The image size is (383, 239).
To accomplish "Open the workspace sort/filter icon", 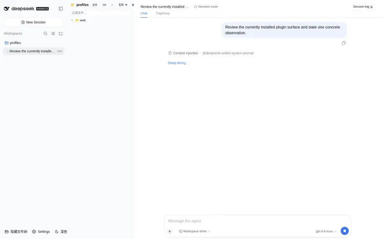I will tap(53, 33).
